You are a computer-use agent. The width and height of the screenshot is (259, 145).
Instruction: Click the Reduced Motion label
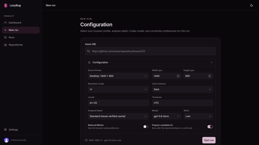pos(96,125)
